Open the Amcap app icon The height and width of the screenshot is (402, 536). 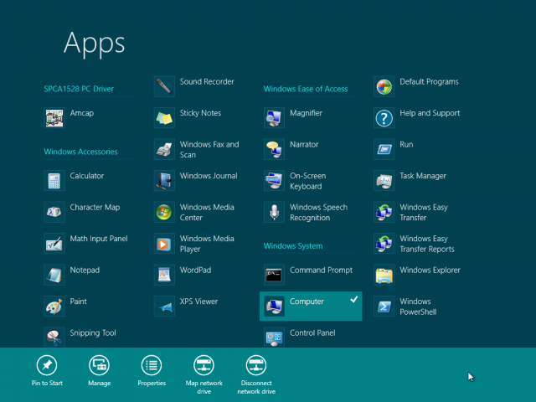click(54, 118)
